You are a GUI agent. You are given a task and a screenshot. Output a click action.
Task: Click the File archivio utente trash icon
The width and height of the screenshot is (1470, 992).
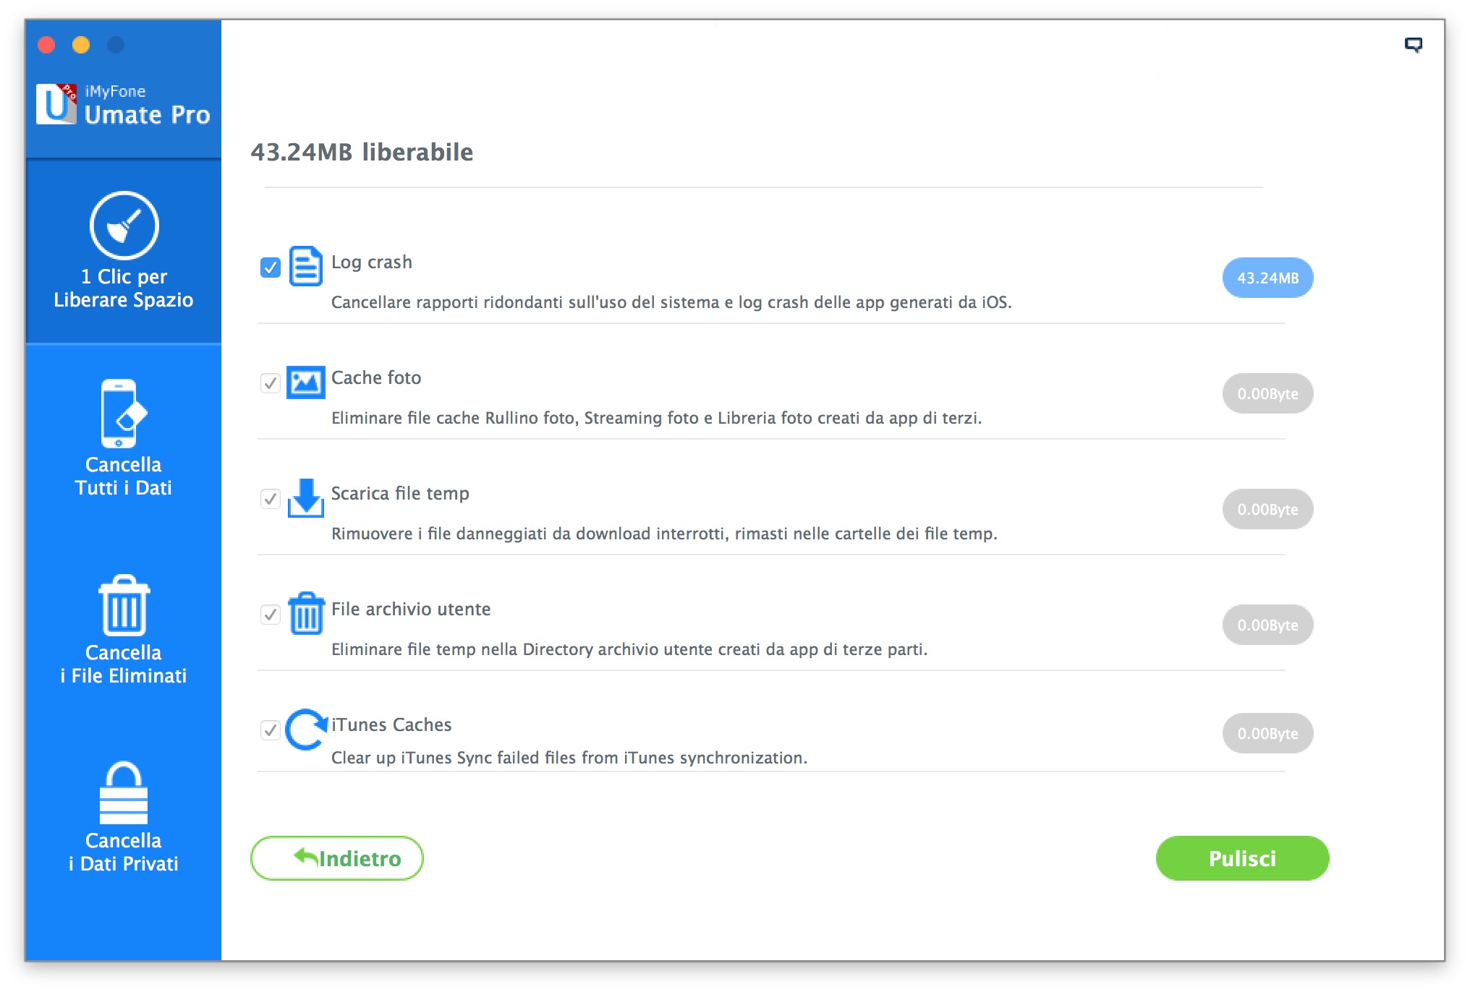305,613
